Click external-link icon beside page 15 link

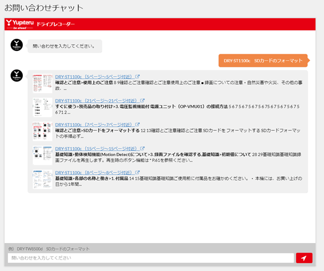pos(142,149)
